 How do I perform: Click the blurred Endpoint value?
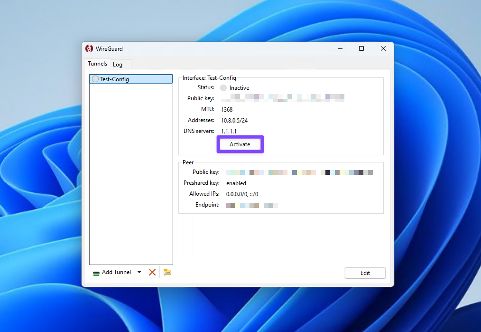[x=252, y=206]
